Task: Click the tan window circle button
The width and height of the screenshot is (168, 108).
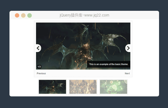Action: (23, 15)
